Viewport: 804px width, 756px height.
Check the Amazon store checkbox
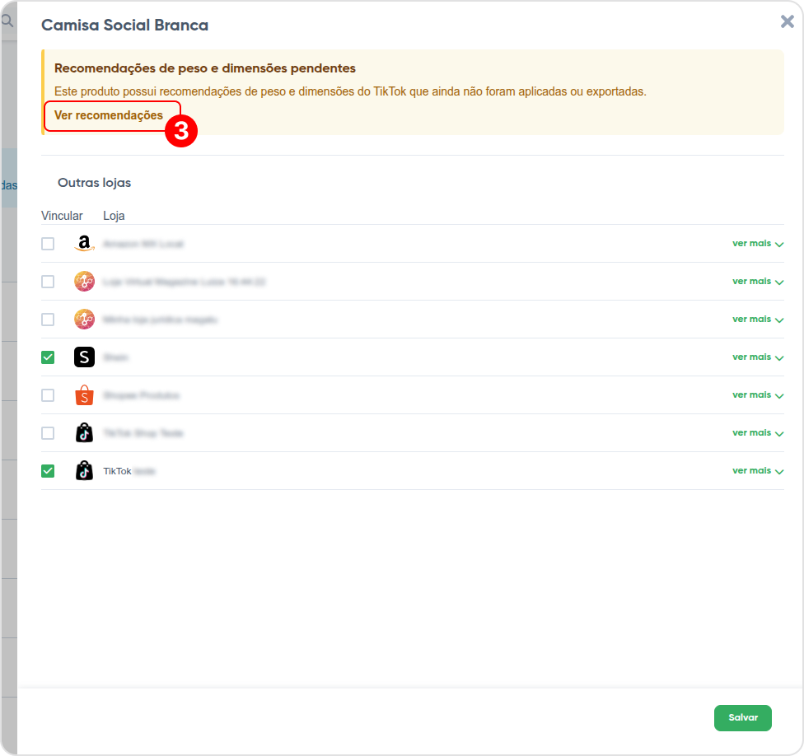pyautogui.click(x=48, y=244)
